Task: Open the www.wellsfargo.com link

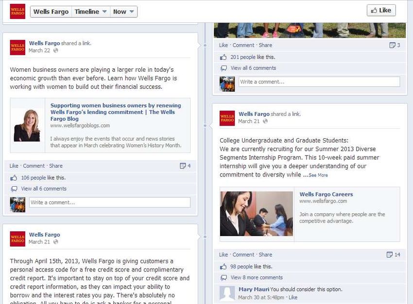Action: [323, 201]
